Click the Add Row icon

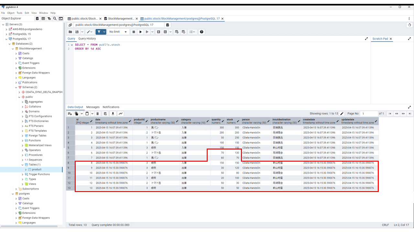pyautogui.click(x=70, y=113)
